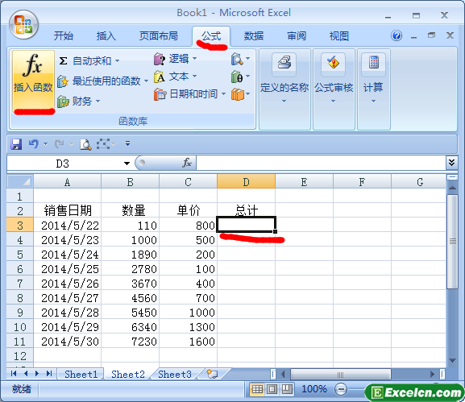Select the 总计 header cell
Screen dimensions: 465x402
[246, 210]
